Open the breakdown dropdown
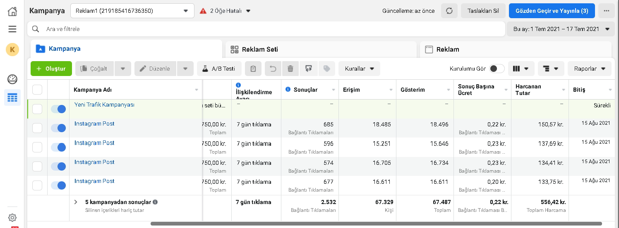Viewport: 619px width, 228px height. click(x=551, y=69)
